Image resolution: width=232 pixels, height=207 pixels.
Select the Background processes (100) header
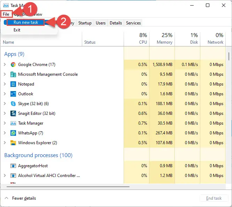coord(38,155)
